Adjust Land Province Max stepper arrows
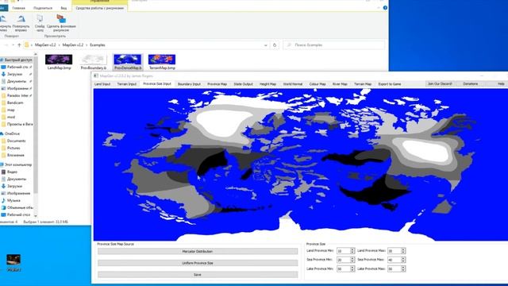This screenshot has width=508, height=286. (403, 251)
